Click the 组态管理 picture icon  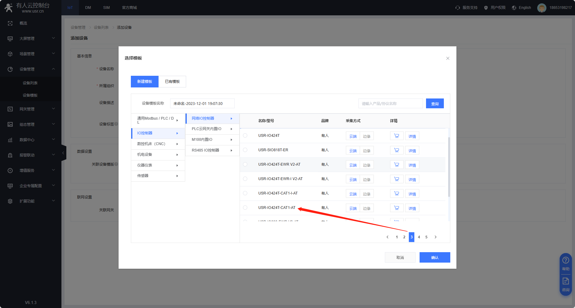[x=10, y=125]
